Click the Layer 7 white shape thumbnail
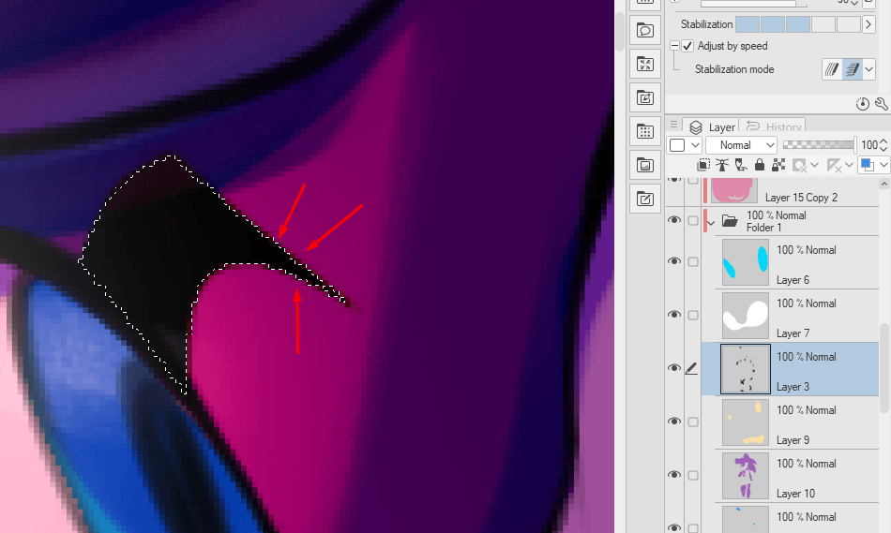Image resolution: width=891 pixels, height=533 pixels. 745,316
